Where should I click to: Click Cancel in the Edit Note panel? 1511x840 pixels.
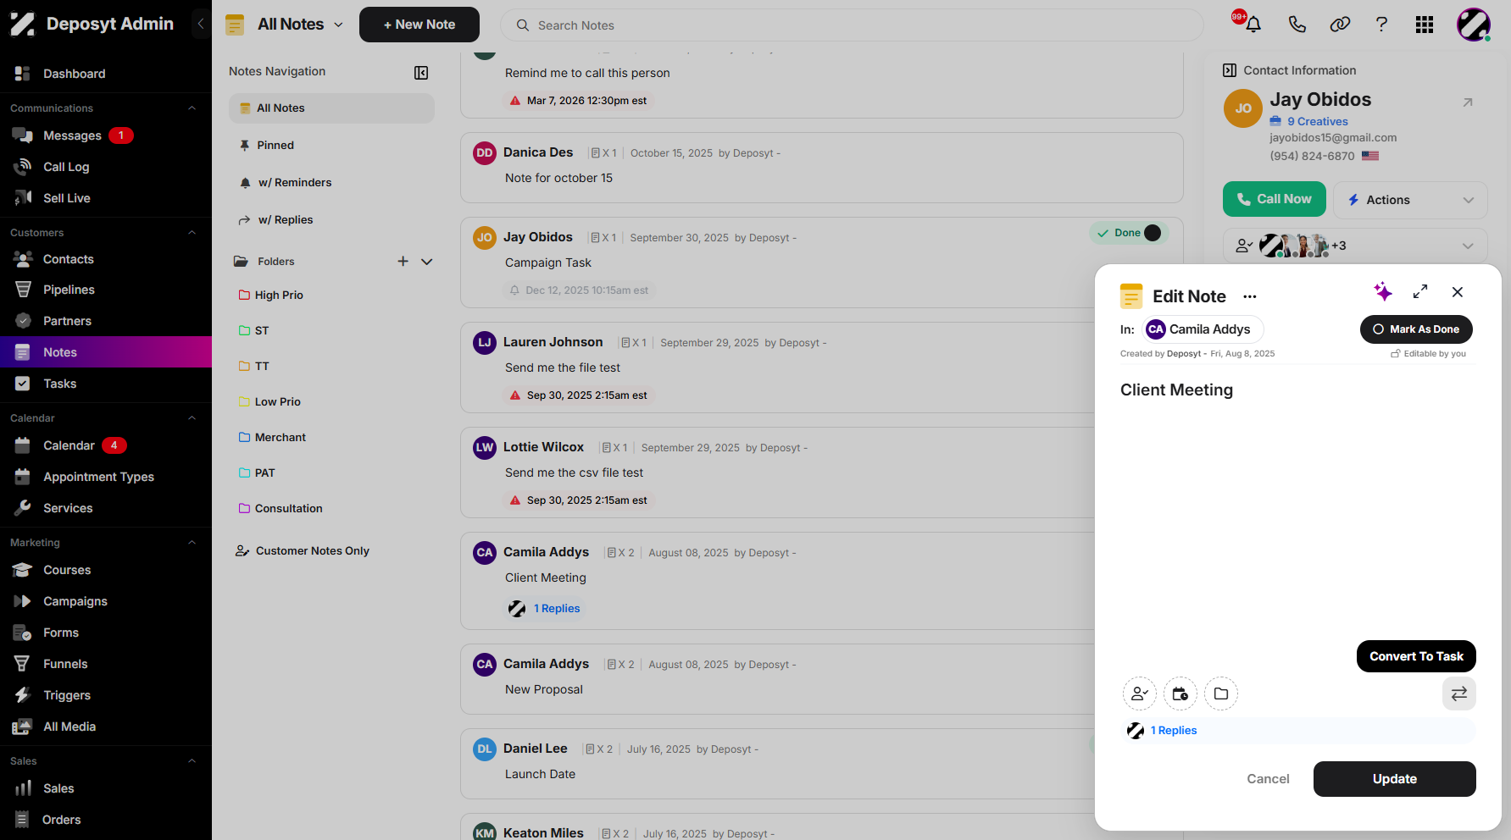pyautogui.click(x=1268, y=779)
